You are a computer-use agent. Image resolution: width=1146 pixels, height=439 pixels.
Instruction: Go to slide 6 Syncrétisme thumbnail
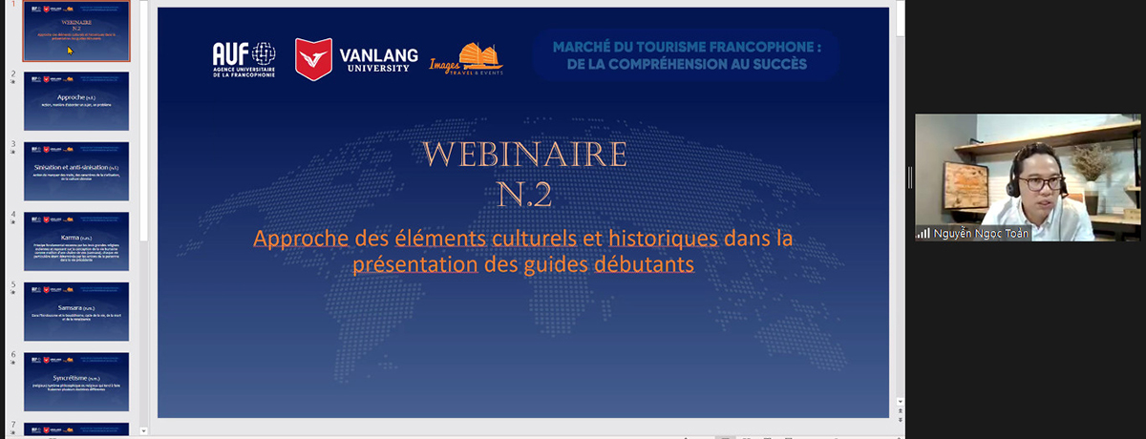point(76,381)
